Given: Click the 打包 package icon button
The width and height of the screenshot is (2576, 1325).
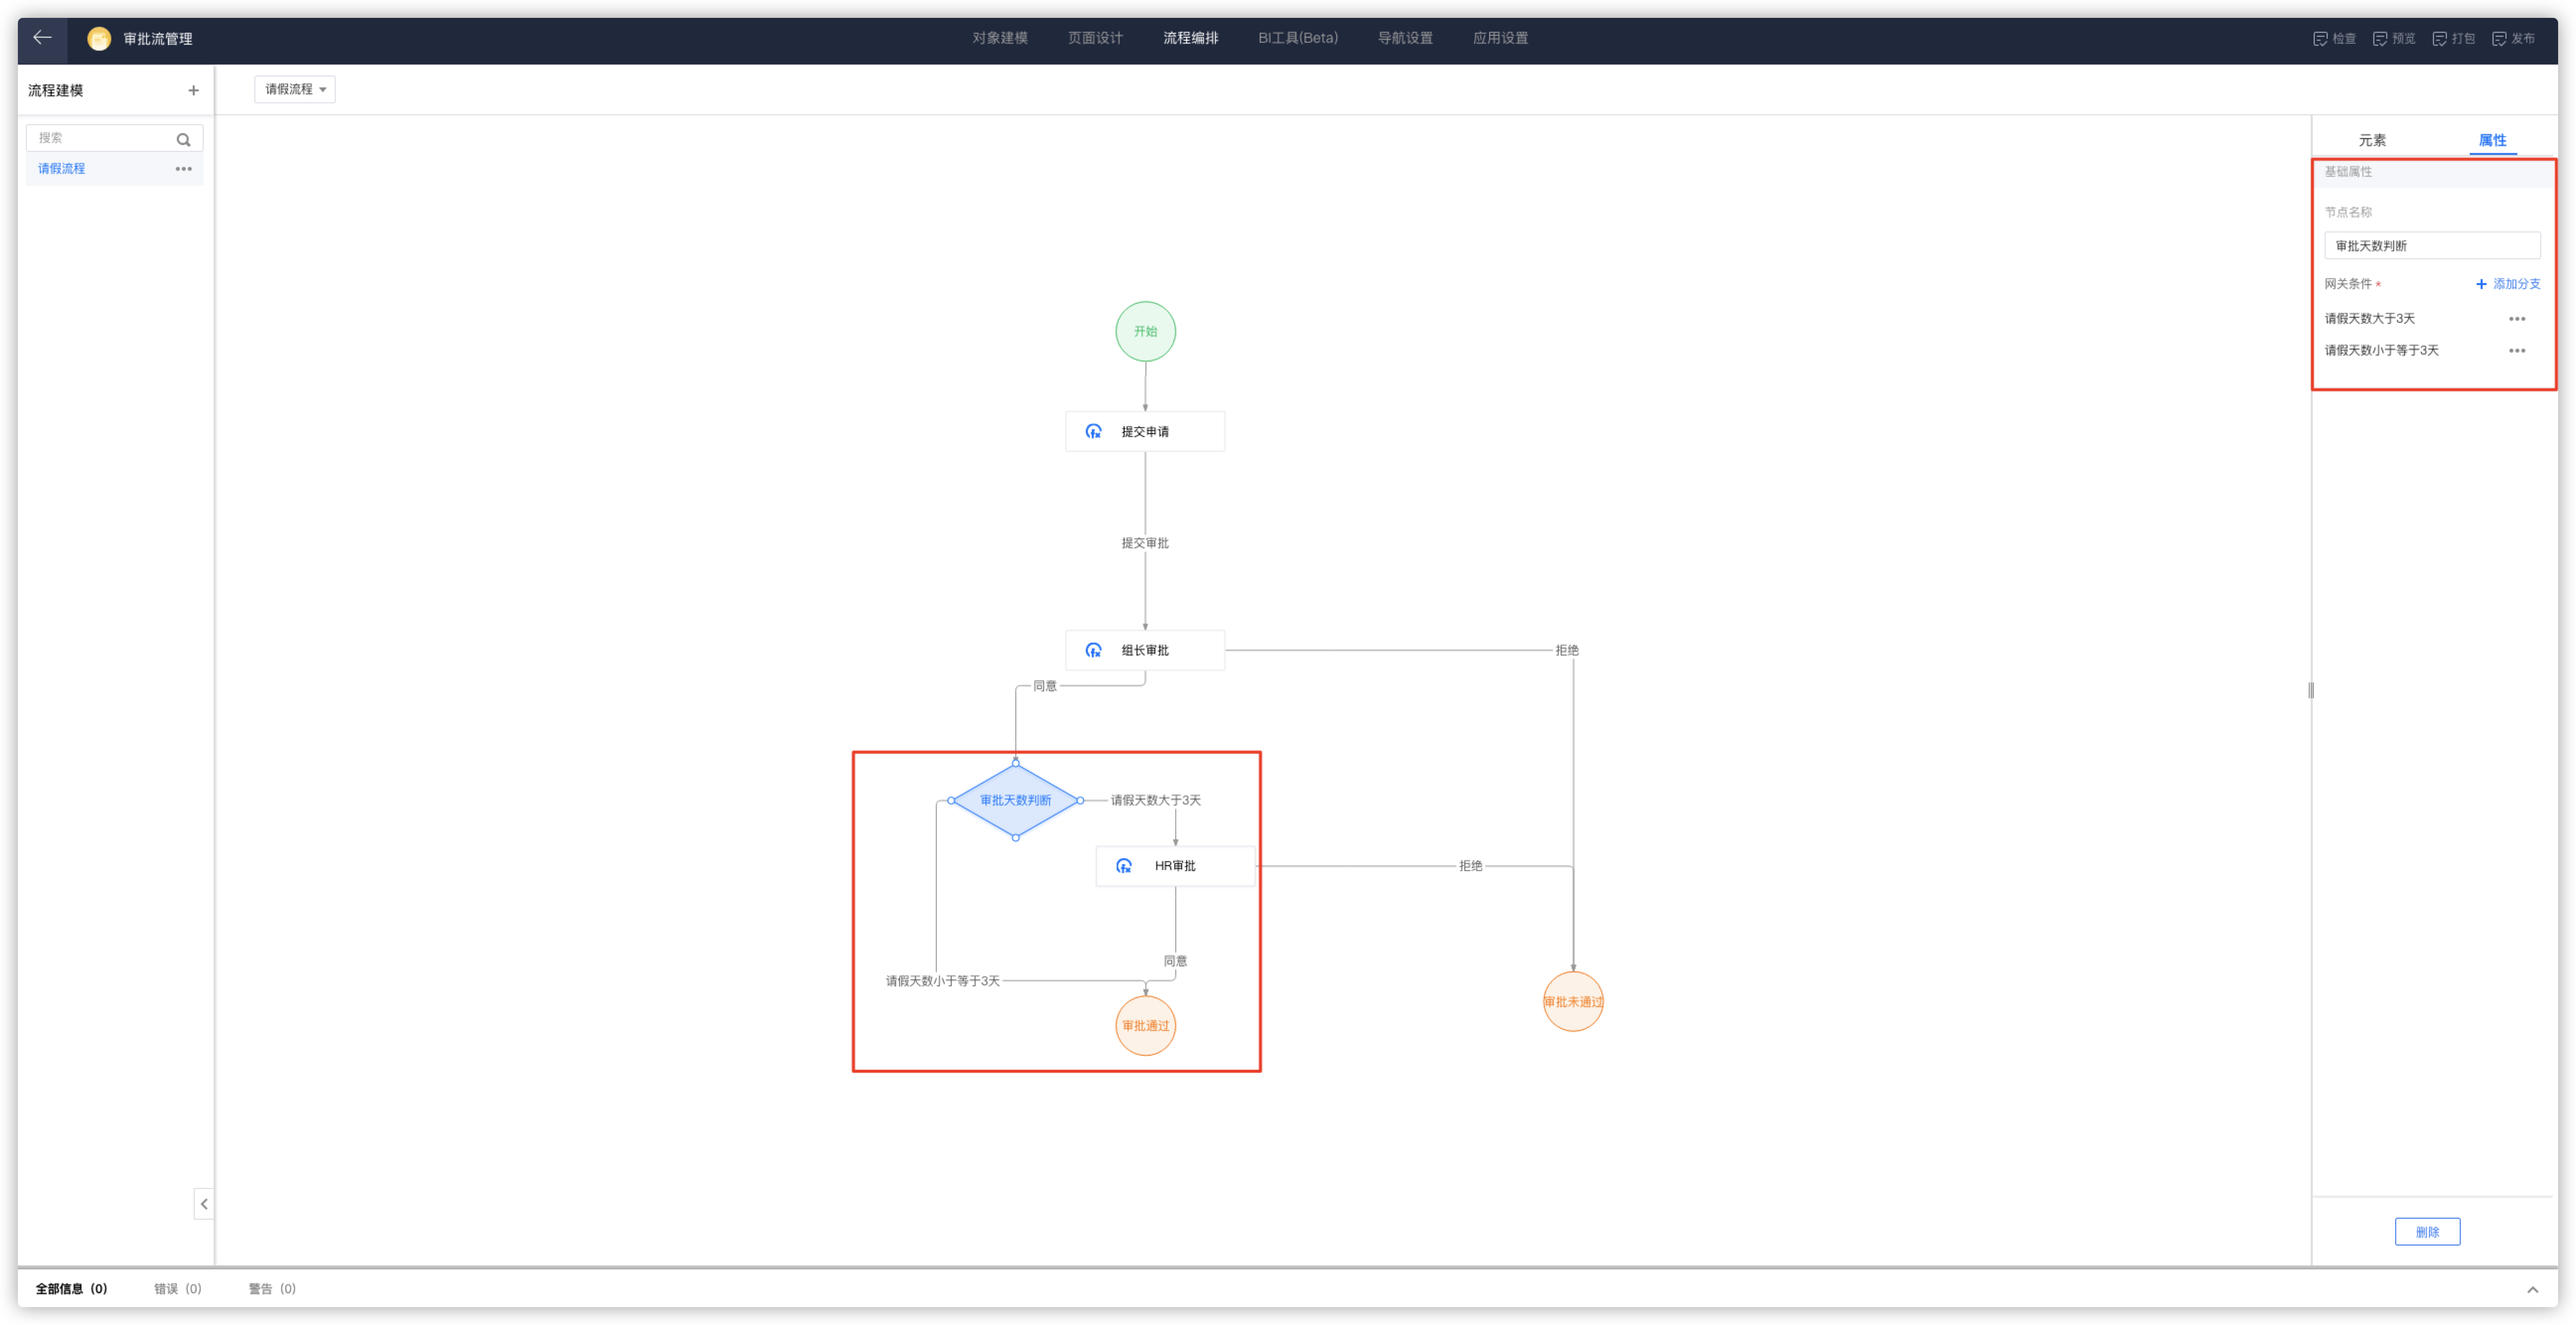Looking at the screenshot, I should click(2454, 38).
